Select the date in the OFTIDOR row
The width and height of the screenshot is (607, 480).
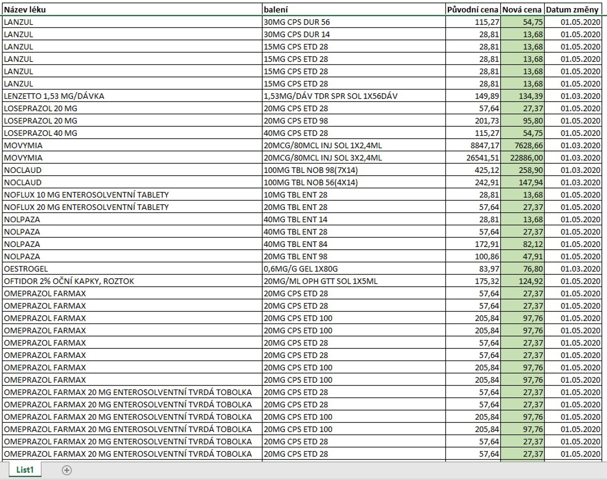click(573, 281)
